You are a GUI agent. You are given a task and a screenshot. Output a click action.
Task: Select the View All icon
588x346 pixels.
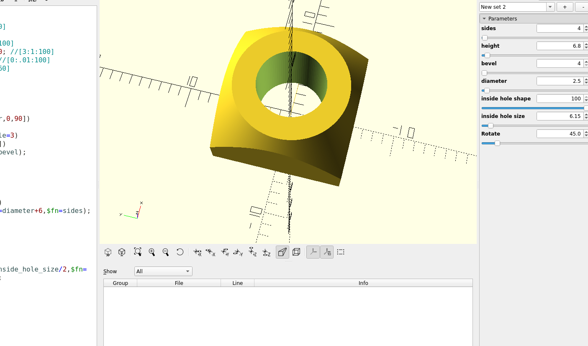[138, 252]
